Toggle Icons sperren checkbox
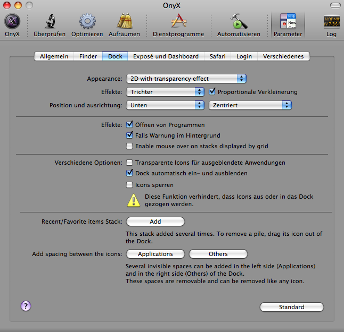 [x=129, y=185]
